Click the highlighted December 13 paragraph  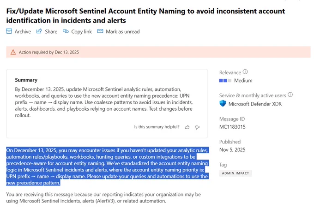[106, 166]
